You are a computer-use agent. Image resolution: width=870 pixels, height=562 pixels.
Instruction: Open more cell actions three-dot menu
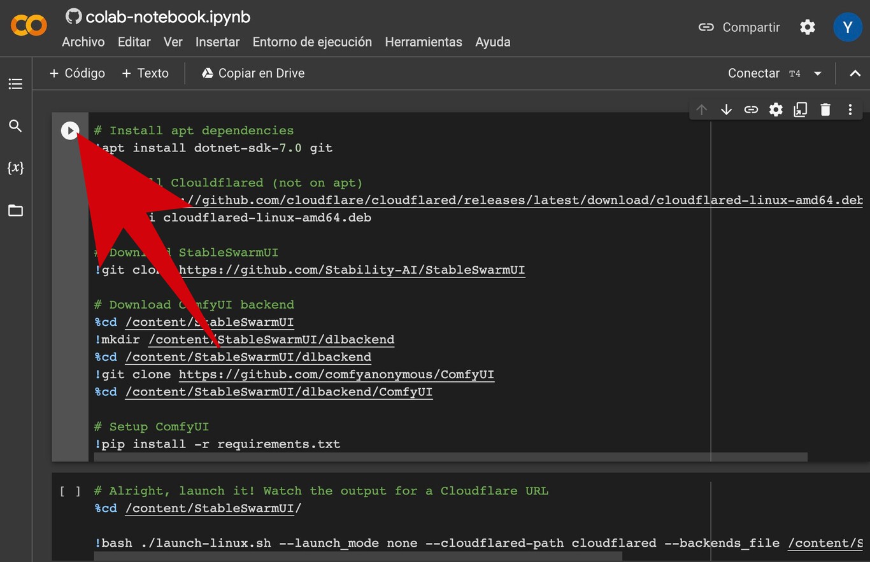click(x=850, y=109)
